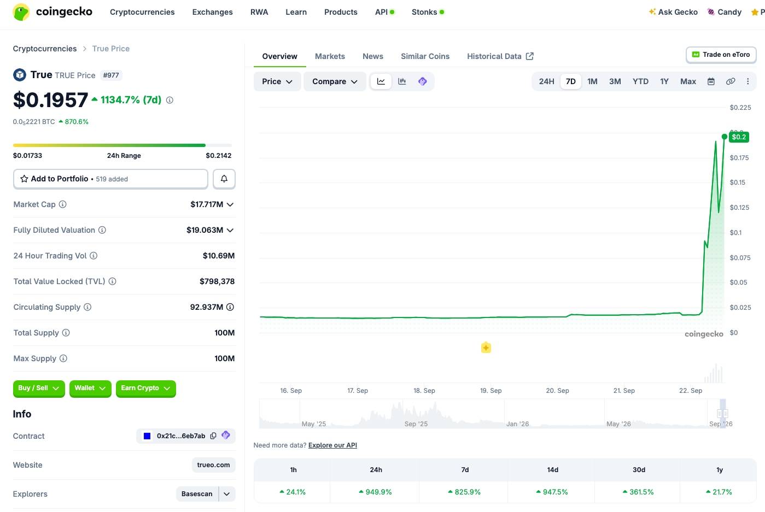Screen dimensions: 765x512
Task: Show Max Supply info tooltip
Action: click(63, 358)
